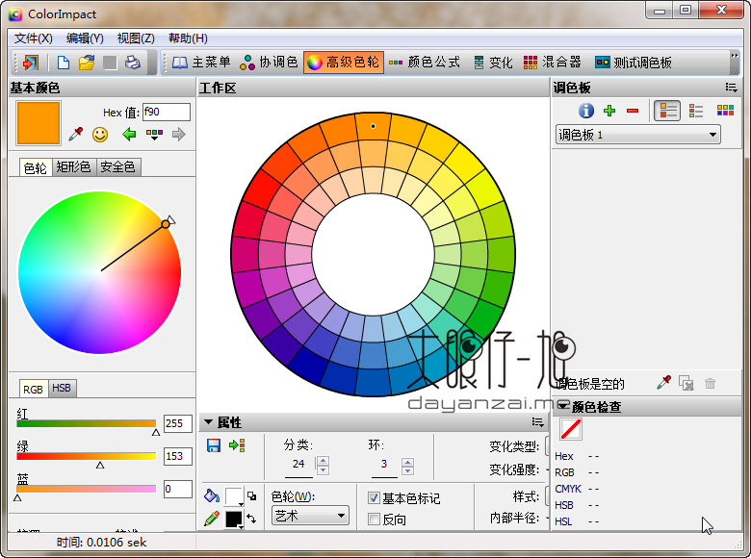Open the 文件(X) menu
The image size is (751, 558).
pos(34,38)
